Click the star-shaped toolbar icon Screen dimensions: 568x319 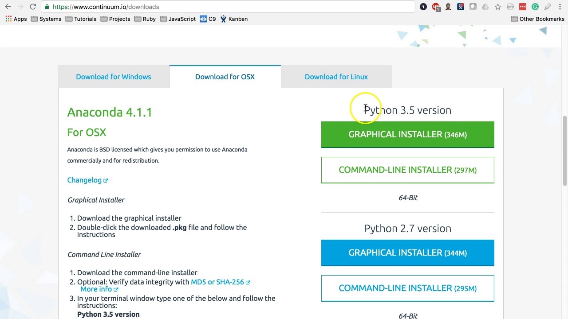(x=498, y=7)
